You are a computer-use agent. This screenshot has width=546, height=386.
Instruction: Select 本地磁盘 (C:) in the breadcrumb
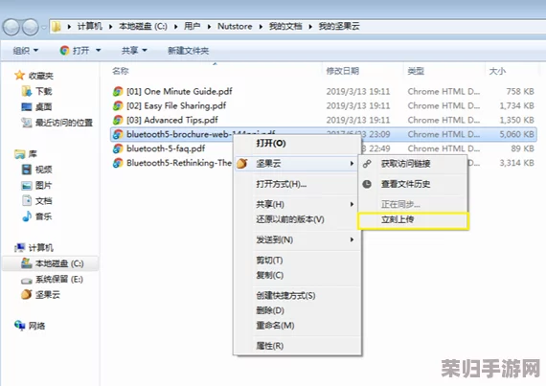(143, 27)
